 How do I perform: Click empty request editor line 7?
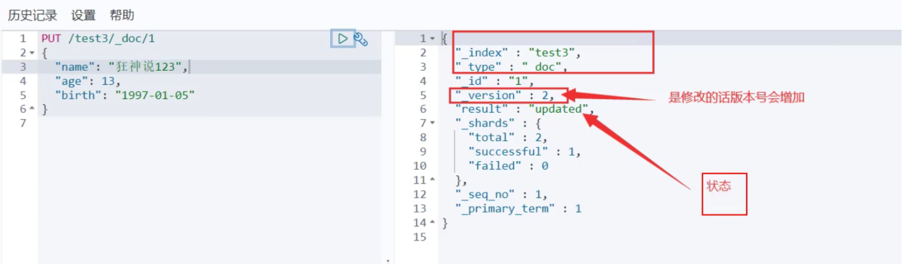tap(210, 123)
